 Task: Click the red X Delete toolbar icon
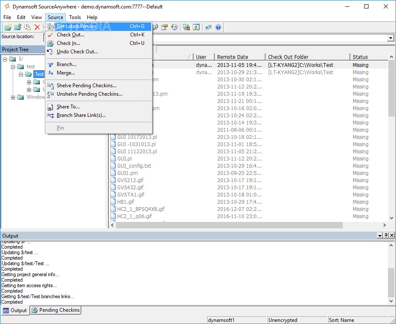tap(37, 27)
